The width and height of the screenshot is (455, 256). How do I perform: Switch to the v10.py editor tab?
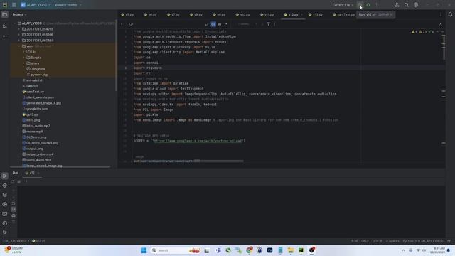click(x=242, y=14)
